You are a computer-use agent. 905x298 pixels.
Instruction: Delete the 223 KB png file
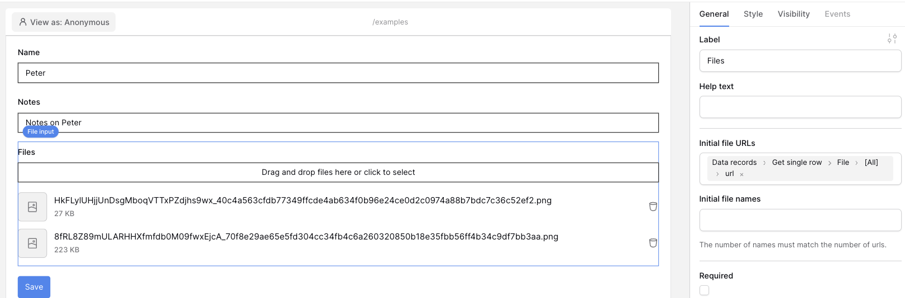(x=653, y=243)
